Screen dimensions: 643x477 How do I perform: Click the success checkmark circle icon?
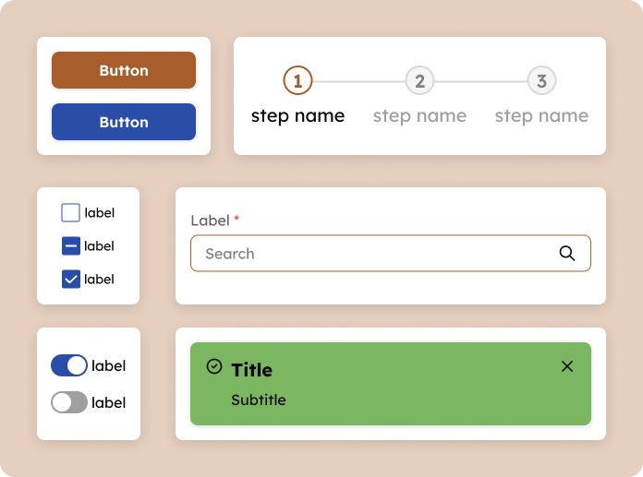pos(214,367)
